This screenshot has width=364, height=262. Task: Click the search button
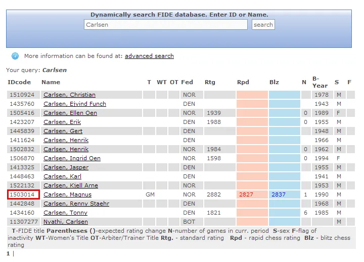coord(263,25)
